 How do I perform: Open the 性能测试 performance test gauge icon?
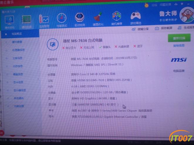coord(62,18)
